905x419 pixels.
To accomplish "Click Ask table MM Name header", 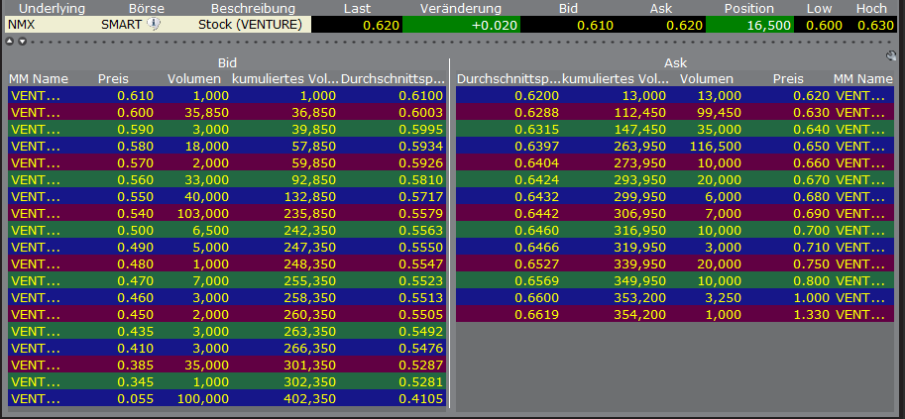I will (862, 79).
